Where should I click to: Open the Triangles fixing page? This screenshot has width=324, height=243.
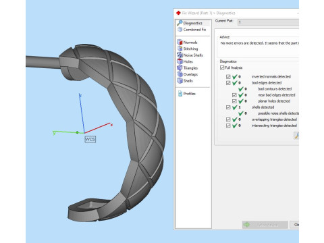(188, 68)
